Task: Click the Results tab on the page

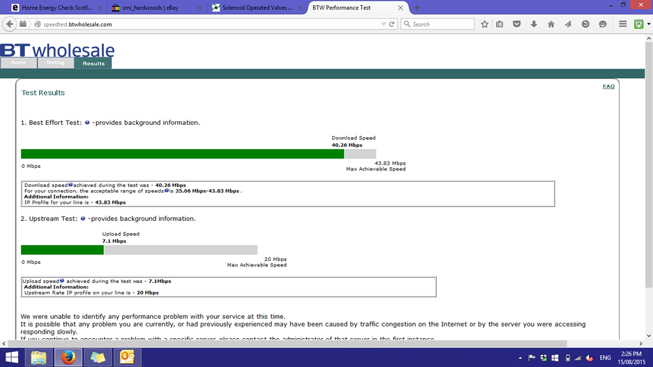Action: pos(93,63)
